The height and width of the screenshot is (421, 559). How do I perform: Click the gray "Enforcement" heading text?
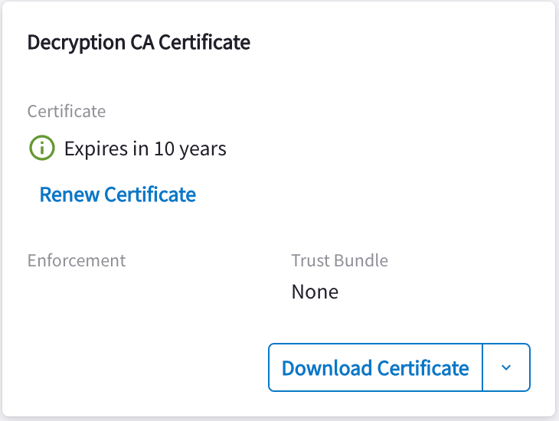(77, 260)
